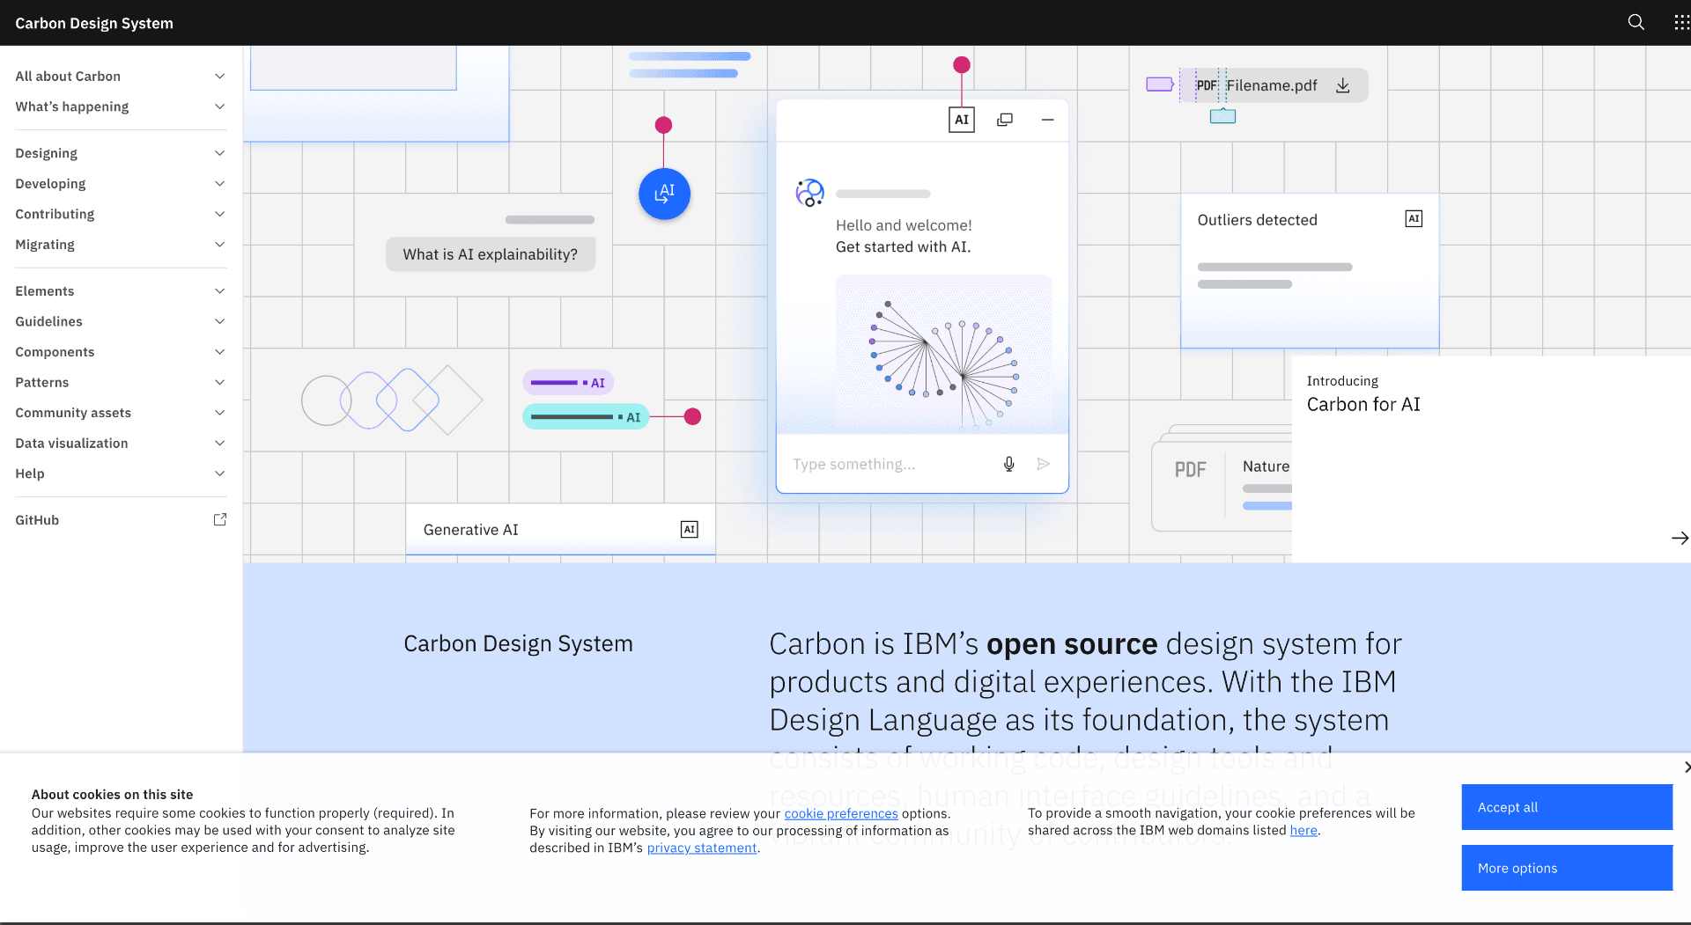This screenshot has height=925, width=1691.
Task: Click the Generative AI tile
Action: 560,529
